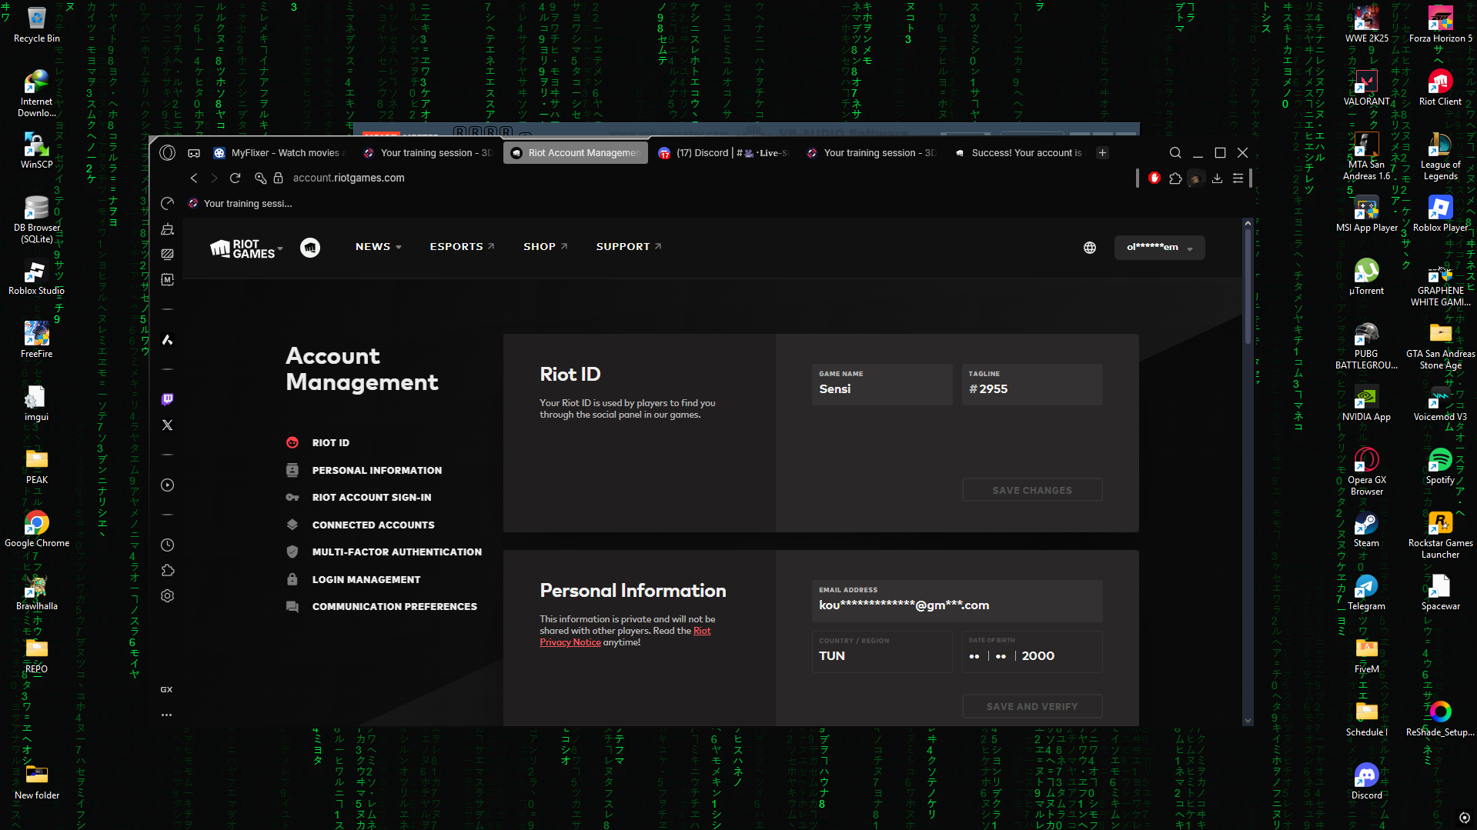Open page search with the magnifier icon
Viewport: 1477px width, 830px height.
coord(1175,152)
